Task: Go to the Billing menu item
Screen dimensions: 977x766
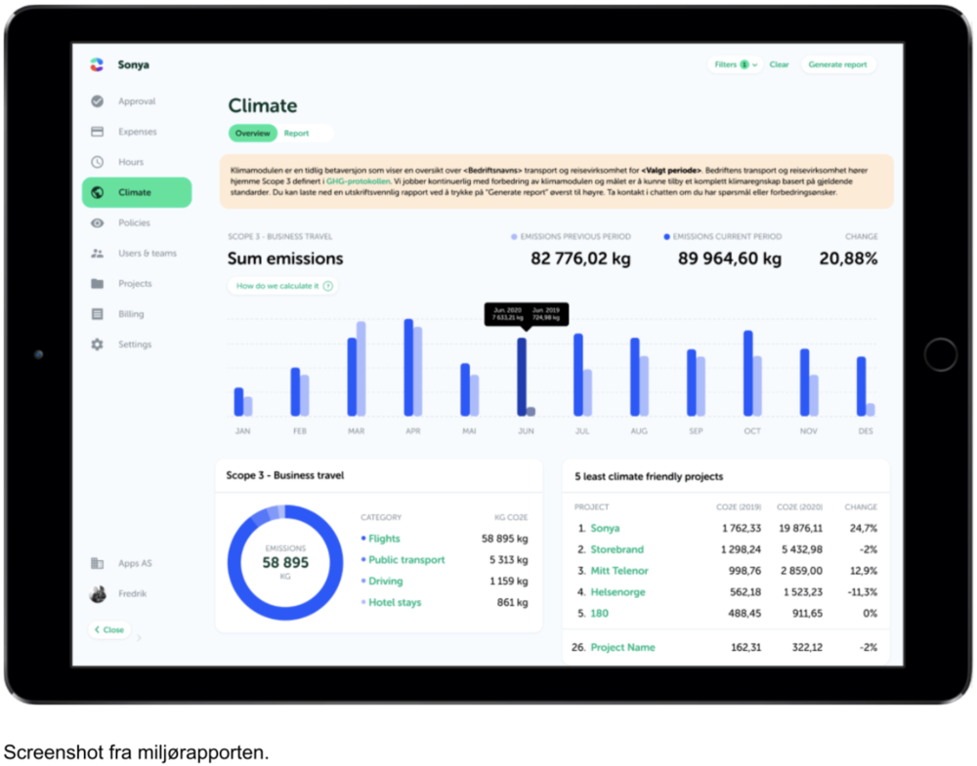Action: pyautogui.click(x=137, y=314)
